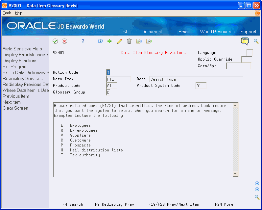The width and height of the screenshot is (262, 210).
Task: Open the Support banner link
Action: 248,32
